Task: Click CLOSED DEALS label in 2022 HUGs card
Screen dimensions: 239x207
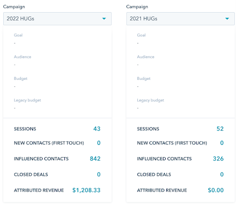Action: click(31, 174)
